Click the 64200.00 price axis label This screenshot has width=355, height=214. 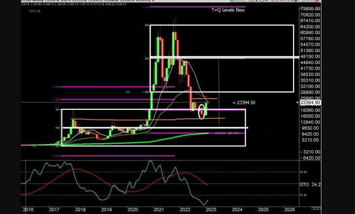(310, 27)
